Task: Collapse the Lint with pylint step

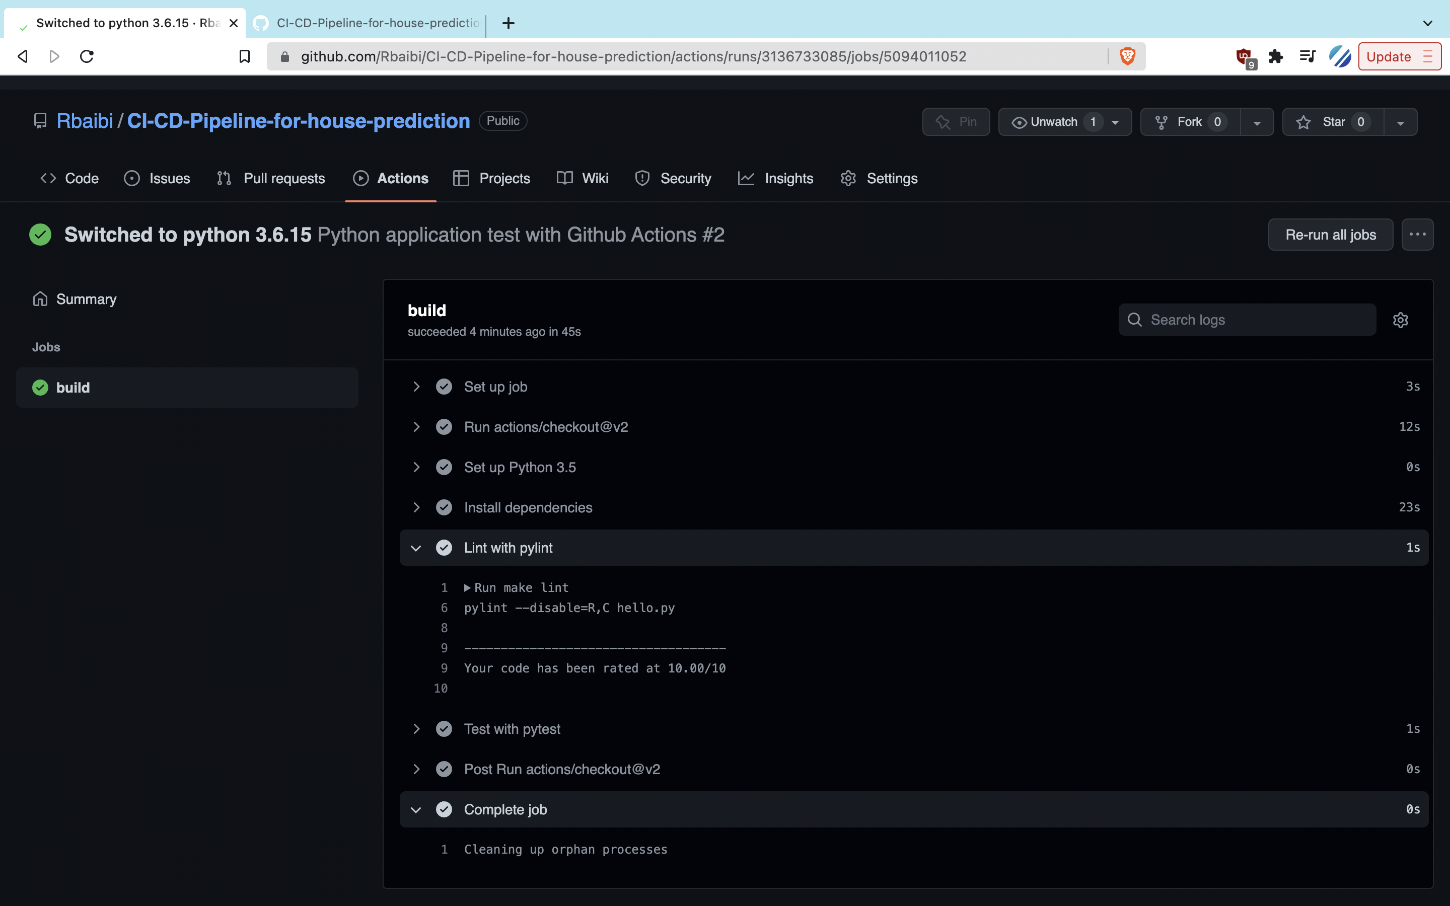Action: 416,548
